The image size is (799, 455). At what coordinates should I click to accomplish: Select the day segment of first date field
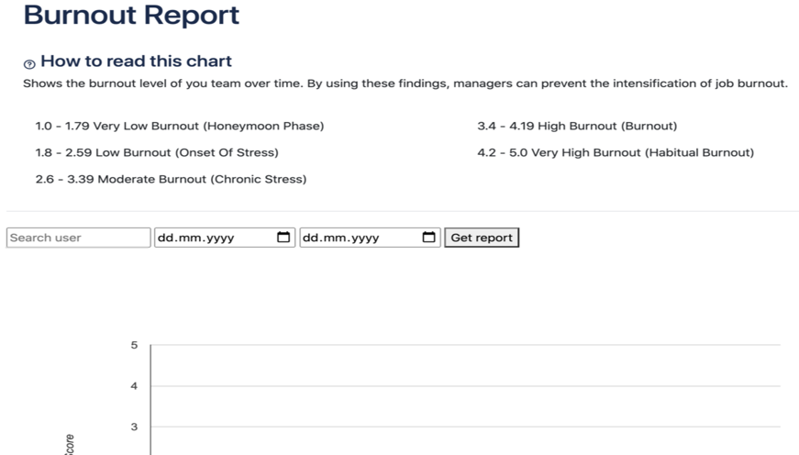point(165,238)
